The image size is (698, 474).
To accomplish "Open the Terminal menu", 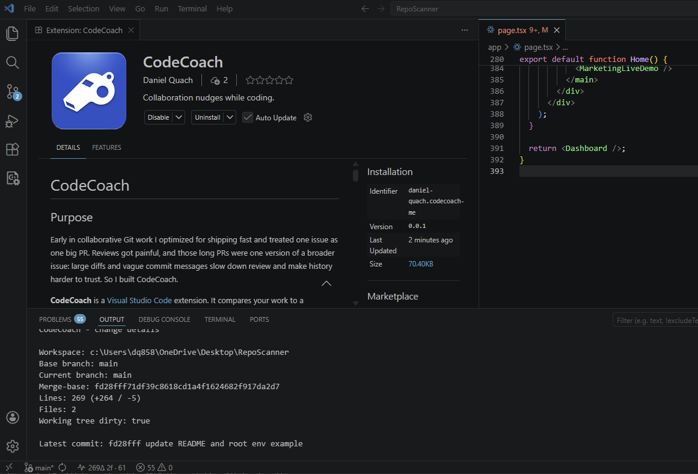I will (x=192, y=8).
